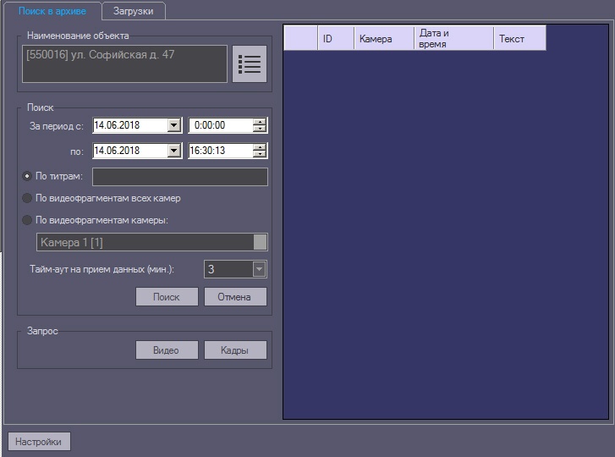Open the 'Поиск в архиве' tab

point(52,10)
